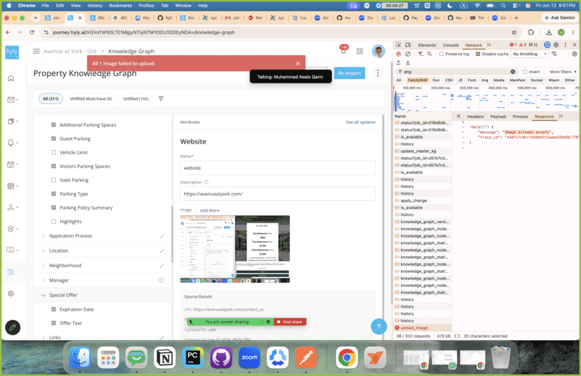The width and height of the screenshot is (581, 376).
Task: Open the settings gear in left sidebar
Action: click(11, 293)
